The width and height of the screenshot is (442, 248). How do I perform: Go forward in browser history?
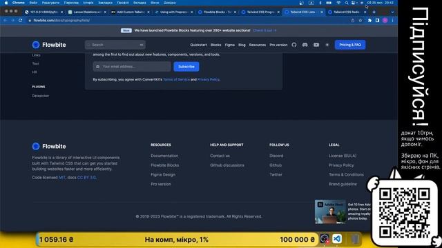(x=12, y=20)
